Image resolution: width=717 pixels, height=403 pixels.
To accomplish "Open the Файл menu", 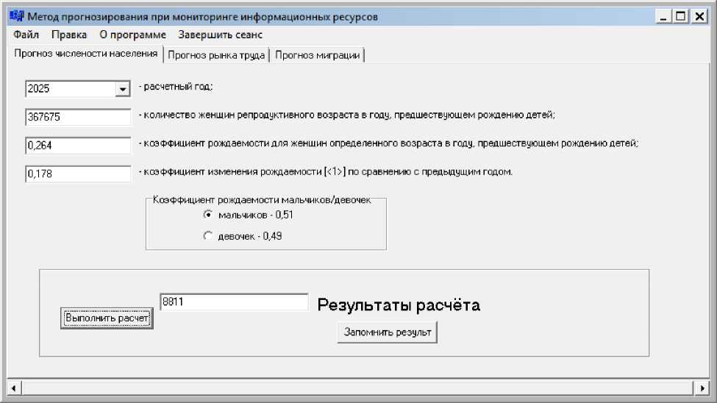I will click(26, 35).
